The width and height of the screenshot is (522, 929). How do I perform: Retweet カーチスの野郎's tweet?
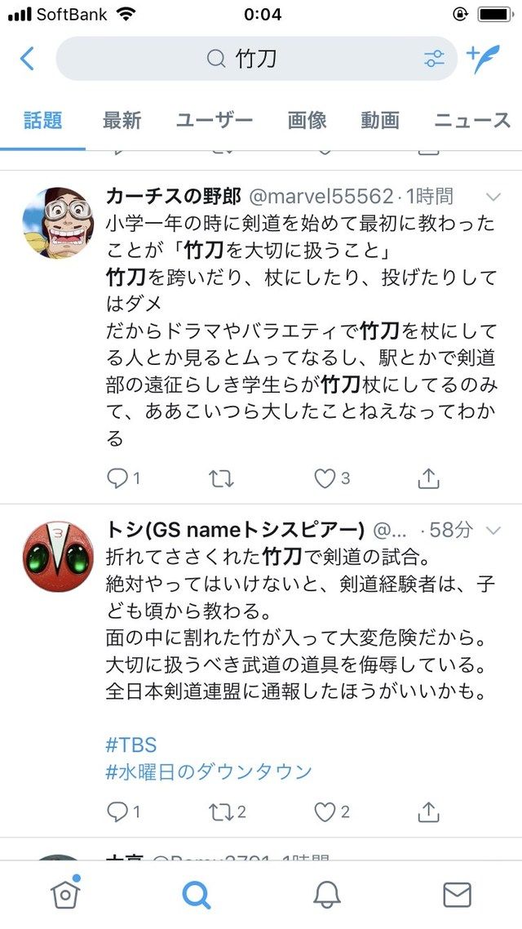point(221,478)
